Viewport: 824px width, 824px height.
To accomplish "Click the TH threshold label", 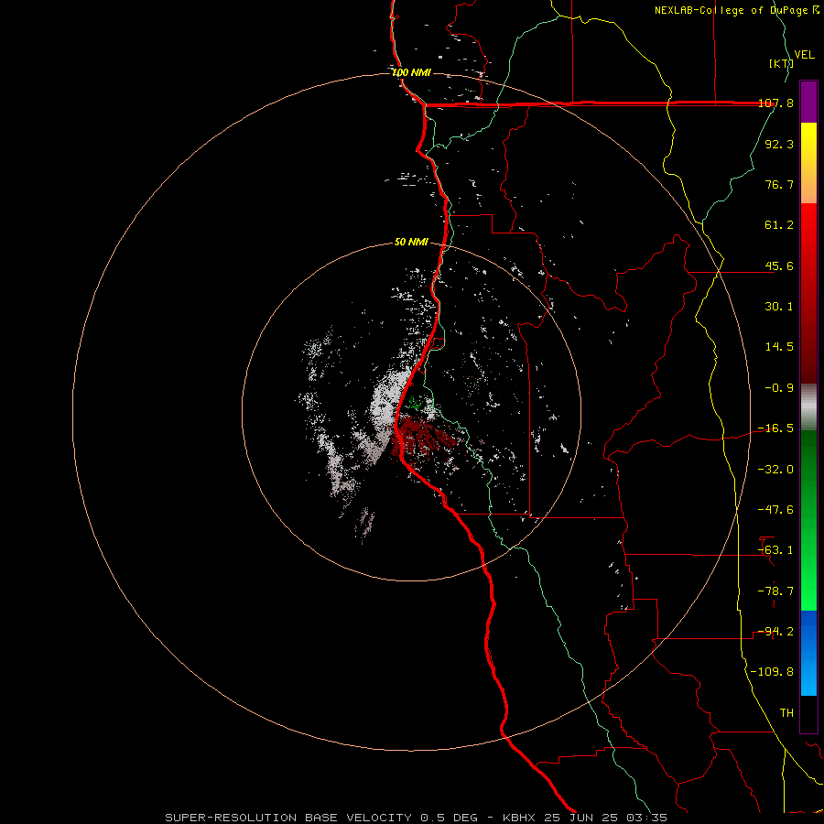I will point(786,713).
